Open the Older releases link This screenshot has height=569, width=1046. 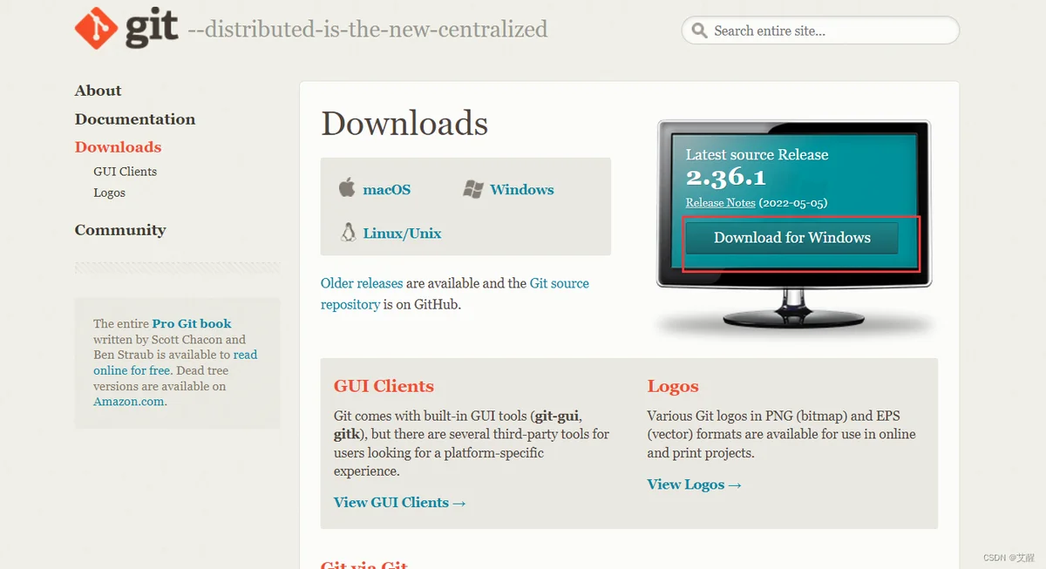pos(362,283)
